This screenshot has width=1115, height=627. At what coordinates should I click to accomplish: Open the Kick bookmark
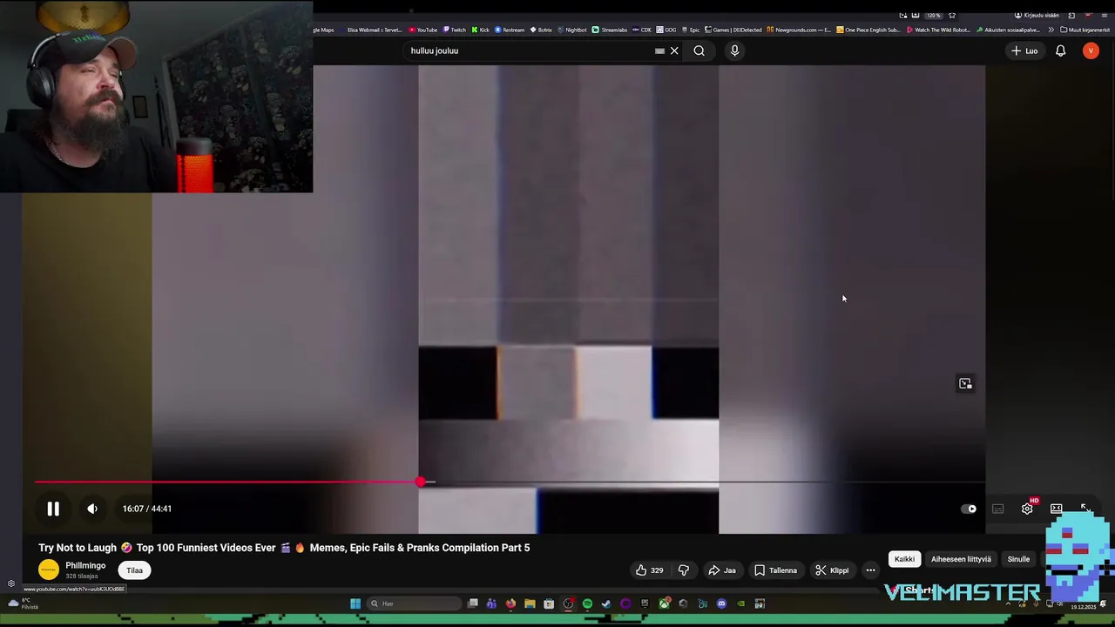(x=480, y=30)
